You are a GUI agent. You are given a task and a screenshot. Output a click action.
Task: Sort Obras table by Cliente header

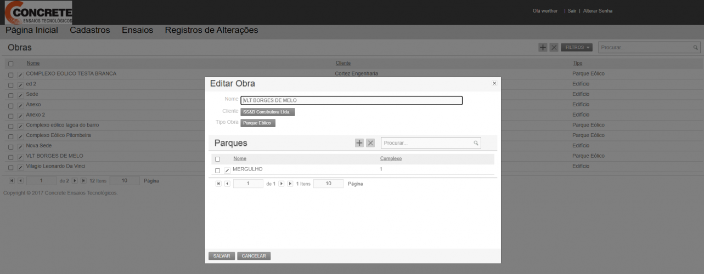tap(343, 63)
